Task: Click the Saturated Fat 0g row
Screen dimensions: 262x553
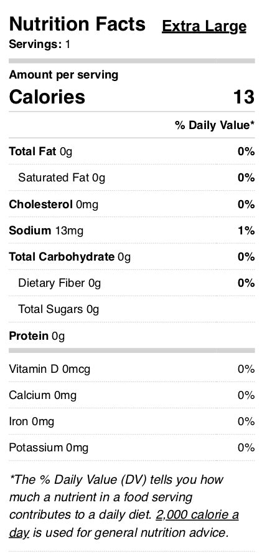Action: (132, 178)
